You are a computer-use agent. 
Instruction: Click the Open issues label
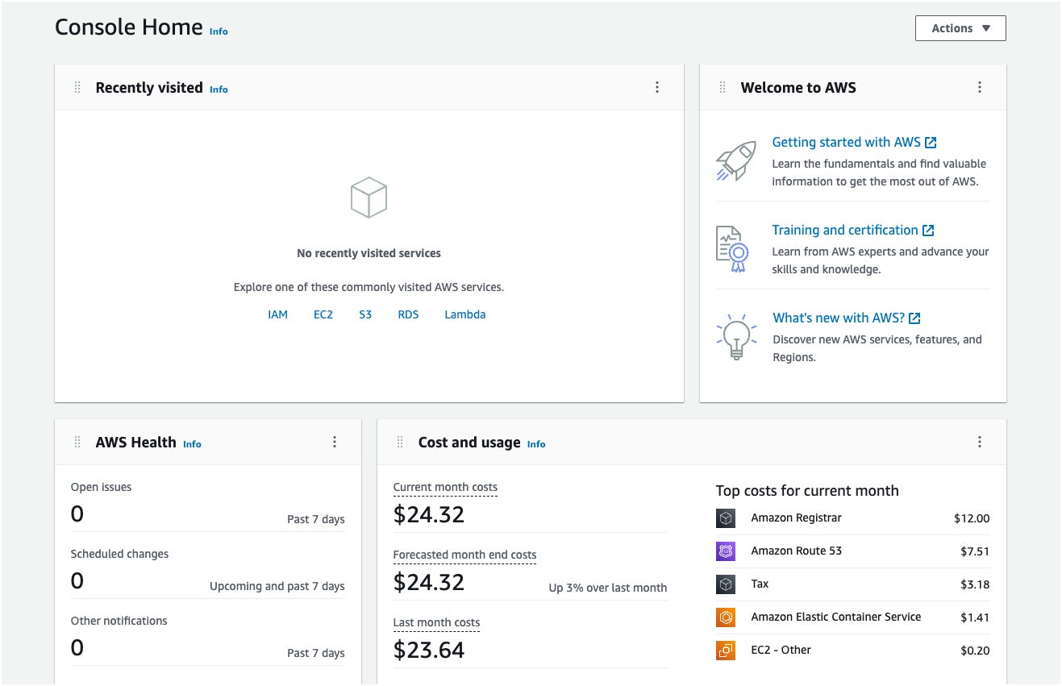[101, 487]
